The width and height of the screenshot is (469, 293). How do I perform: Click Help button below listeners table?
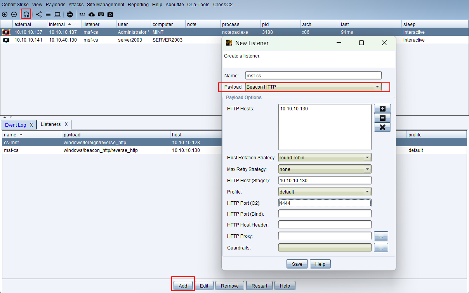pyautogui.click(x=285, y=286)
